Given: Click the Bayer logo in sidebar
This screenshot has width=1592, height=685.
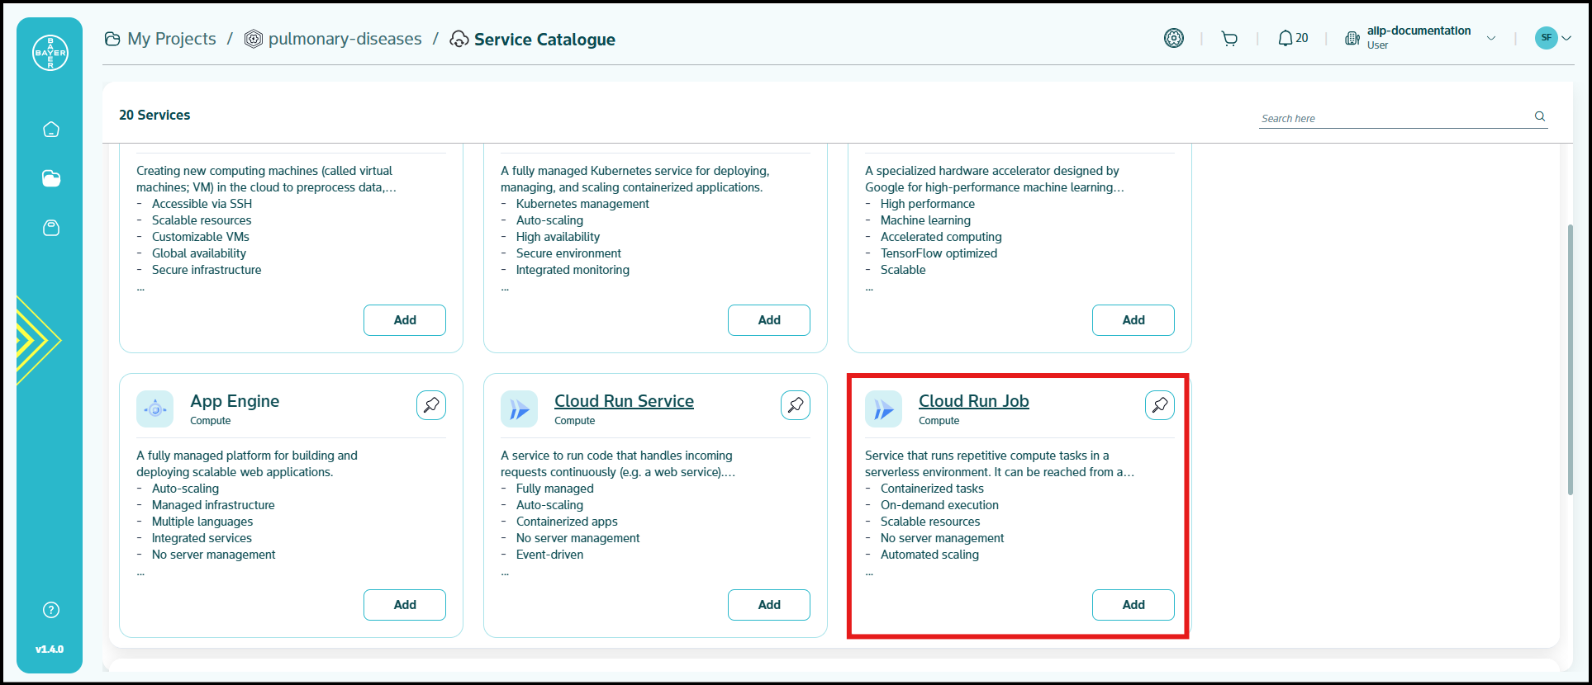Looking at the screenshot, I should pyautogui.click(x=50, y=53).
